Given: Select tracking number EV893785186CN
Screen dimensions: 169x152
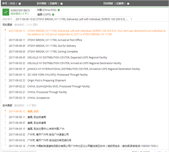Looking at the screenshot, I should coord(20,10).
